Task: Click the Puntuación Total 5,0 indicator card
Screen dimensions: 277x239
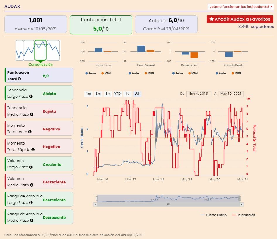Action: coord(39,75)
